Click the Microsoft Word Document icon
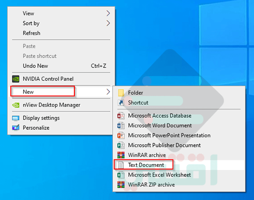This screenshot has width=254, height=200. point(121,126)
